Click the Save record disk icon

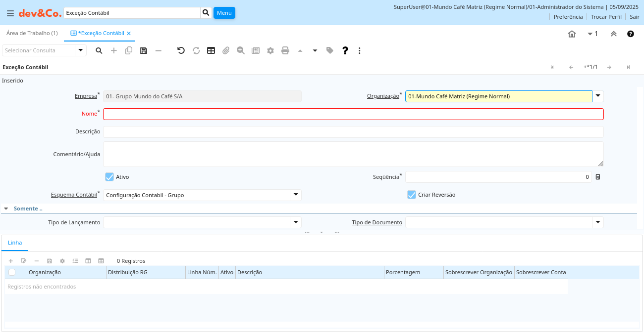144,50
